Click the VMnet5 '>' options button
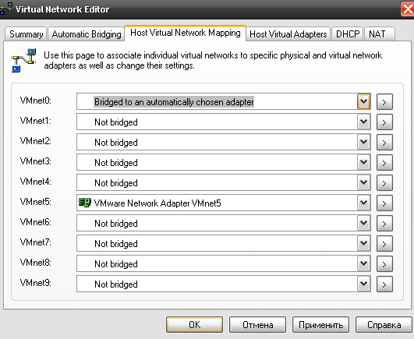The width and height of the screenshot is (414, 339). (x=384, y=203)
